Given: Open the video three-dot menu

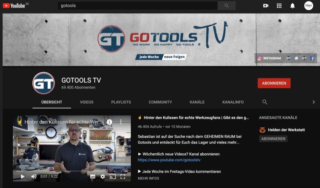Looking at the screenshot, I should tap(121, 122).
